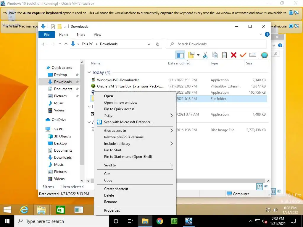
Task: Open address bar history dropdown
Action: click(149, 44)
